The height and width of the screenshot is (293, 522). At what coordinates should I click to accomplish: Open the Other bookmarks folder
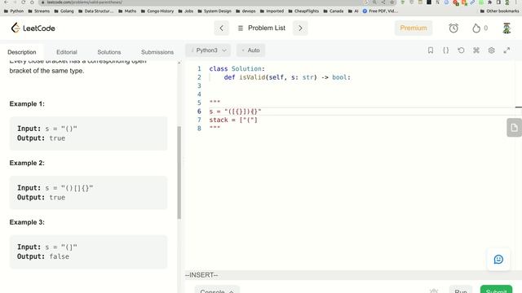tap(499, 11)
